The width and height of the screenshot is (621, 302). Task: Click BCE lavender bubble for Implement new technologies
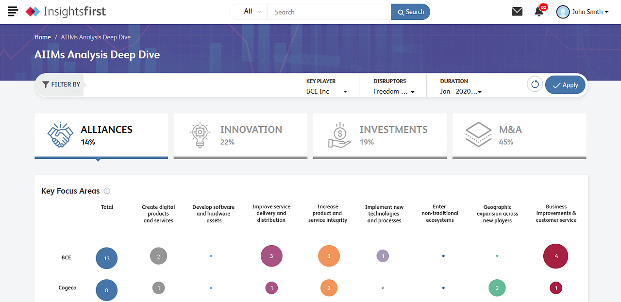click(x=383, y=256)
